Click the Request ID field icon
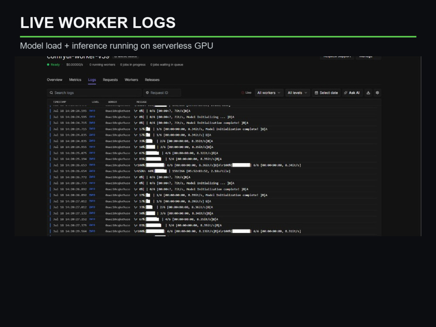This screenshot has width=436, height=327. (x=147, y=93)
